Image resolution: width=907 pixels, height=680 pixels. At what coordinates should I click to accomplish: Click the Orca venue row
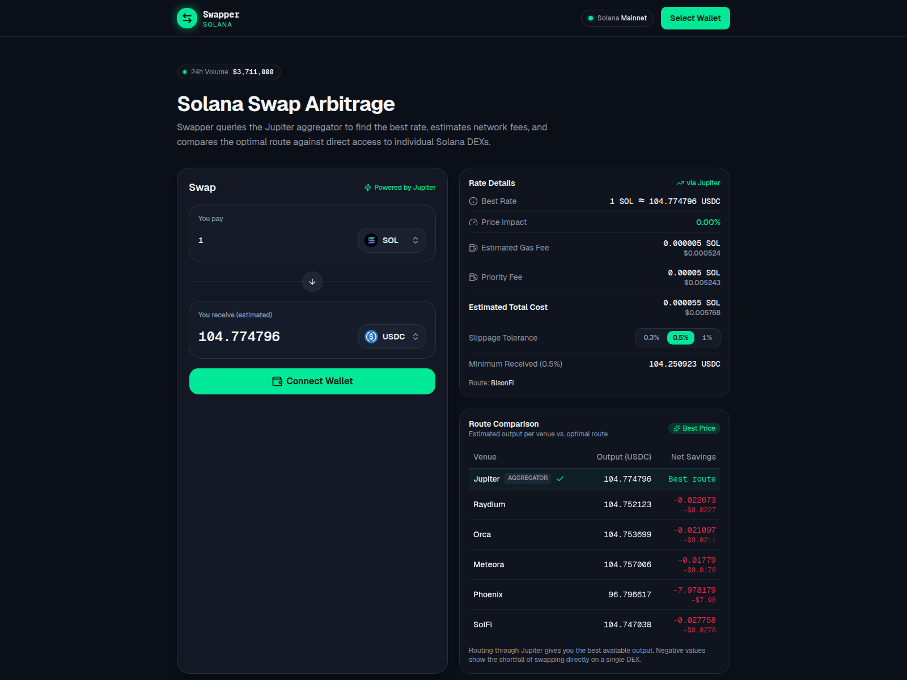[x=595, y=534]
